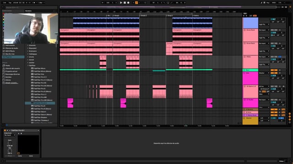293x164 pixels.
Task: Open Proyecto actual in Places
Action: click(11, 72)
